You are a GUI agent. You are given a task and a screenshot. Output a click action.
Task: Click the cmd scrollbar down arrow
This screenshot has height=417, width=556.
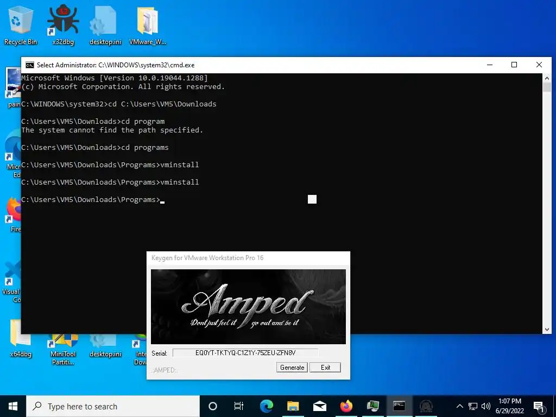[547, 330]
